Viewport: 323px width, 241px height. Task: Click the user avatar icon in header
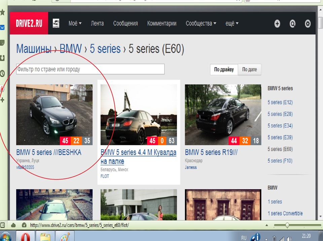pyautogui.click(x=56, y=23)
